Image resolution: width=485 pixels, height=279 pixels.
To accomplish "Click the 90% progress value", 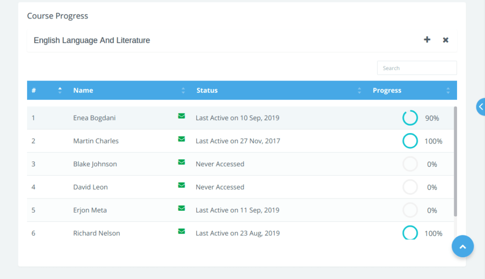I will coord(432,118).
